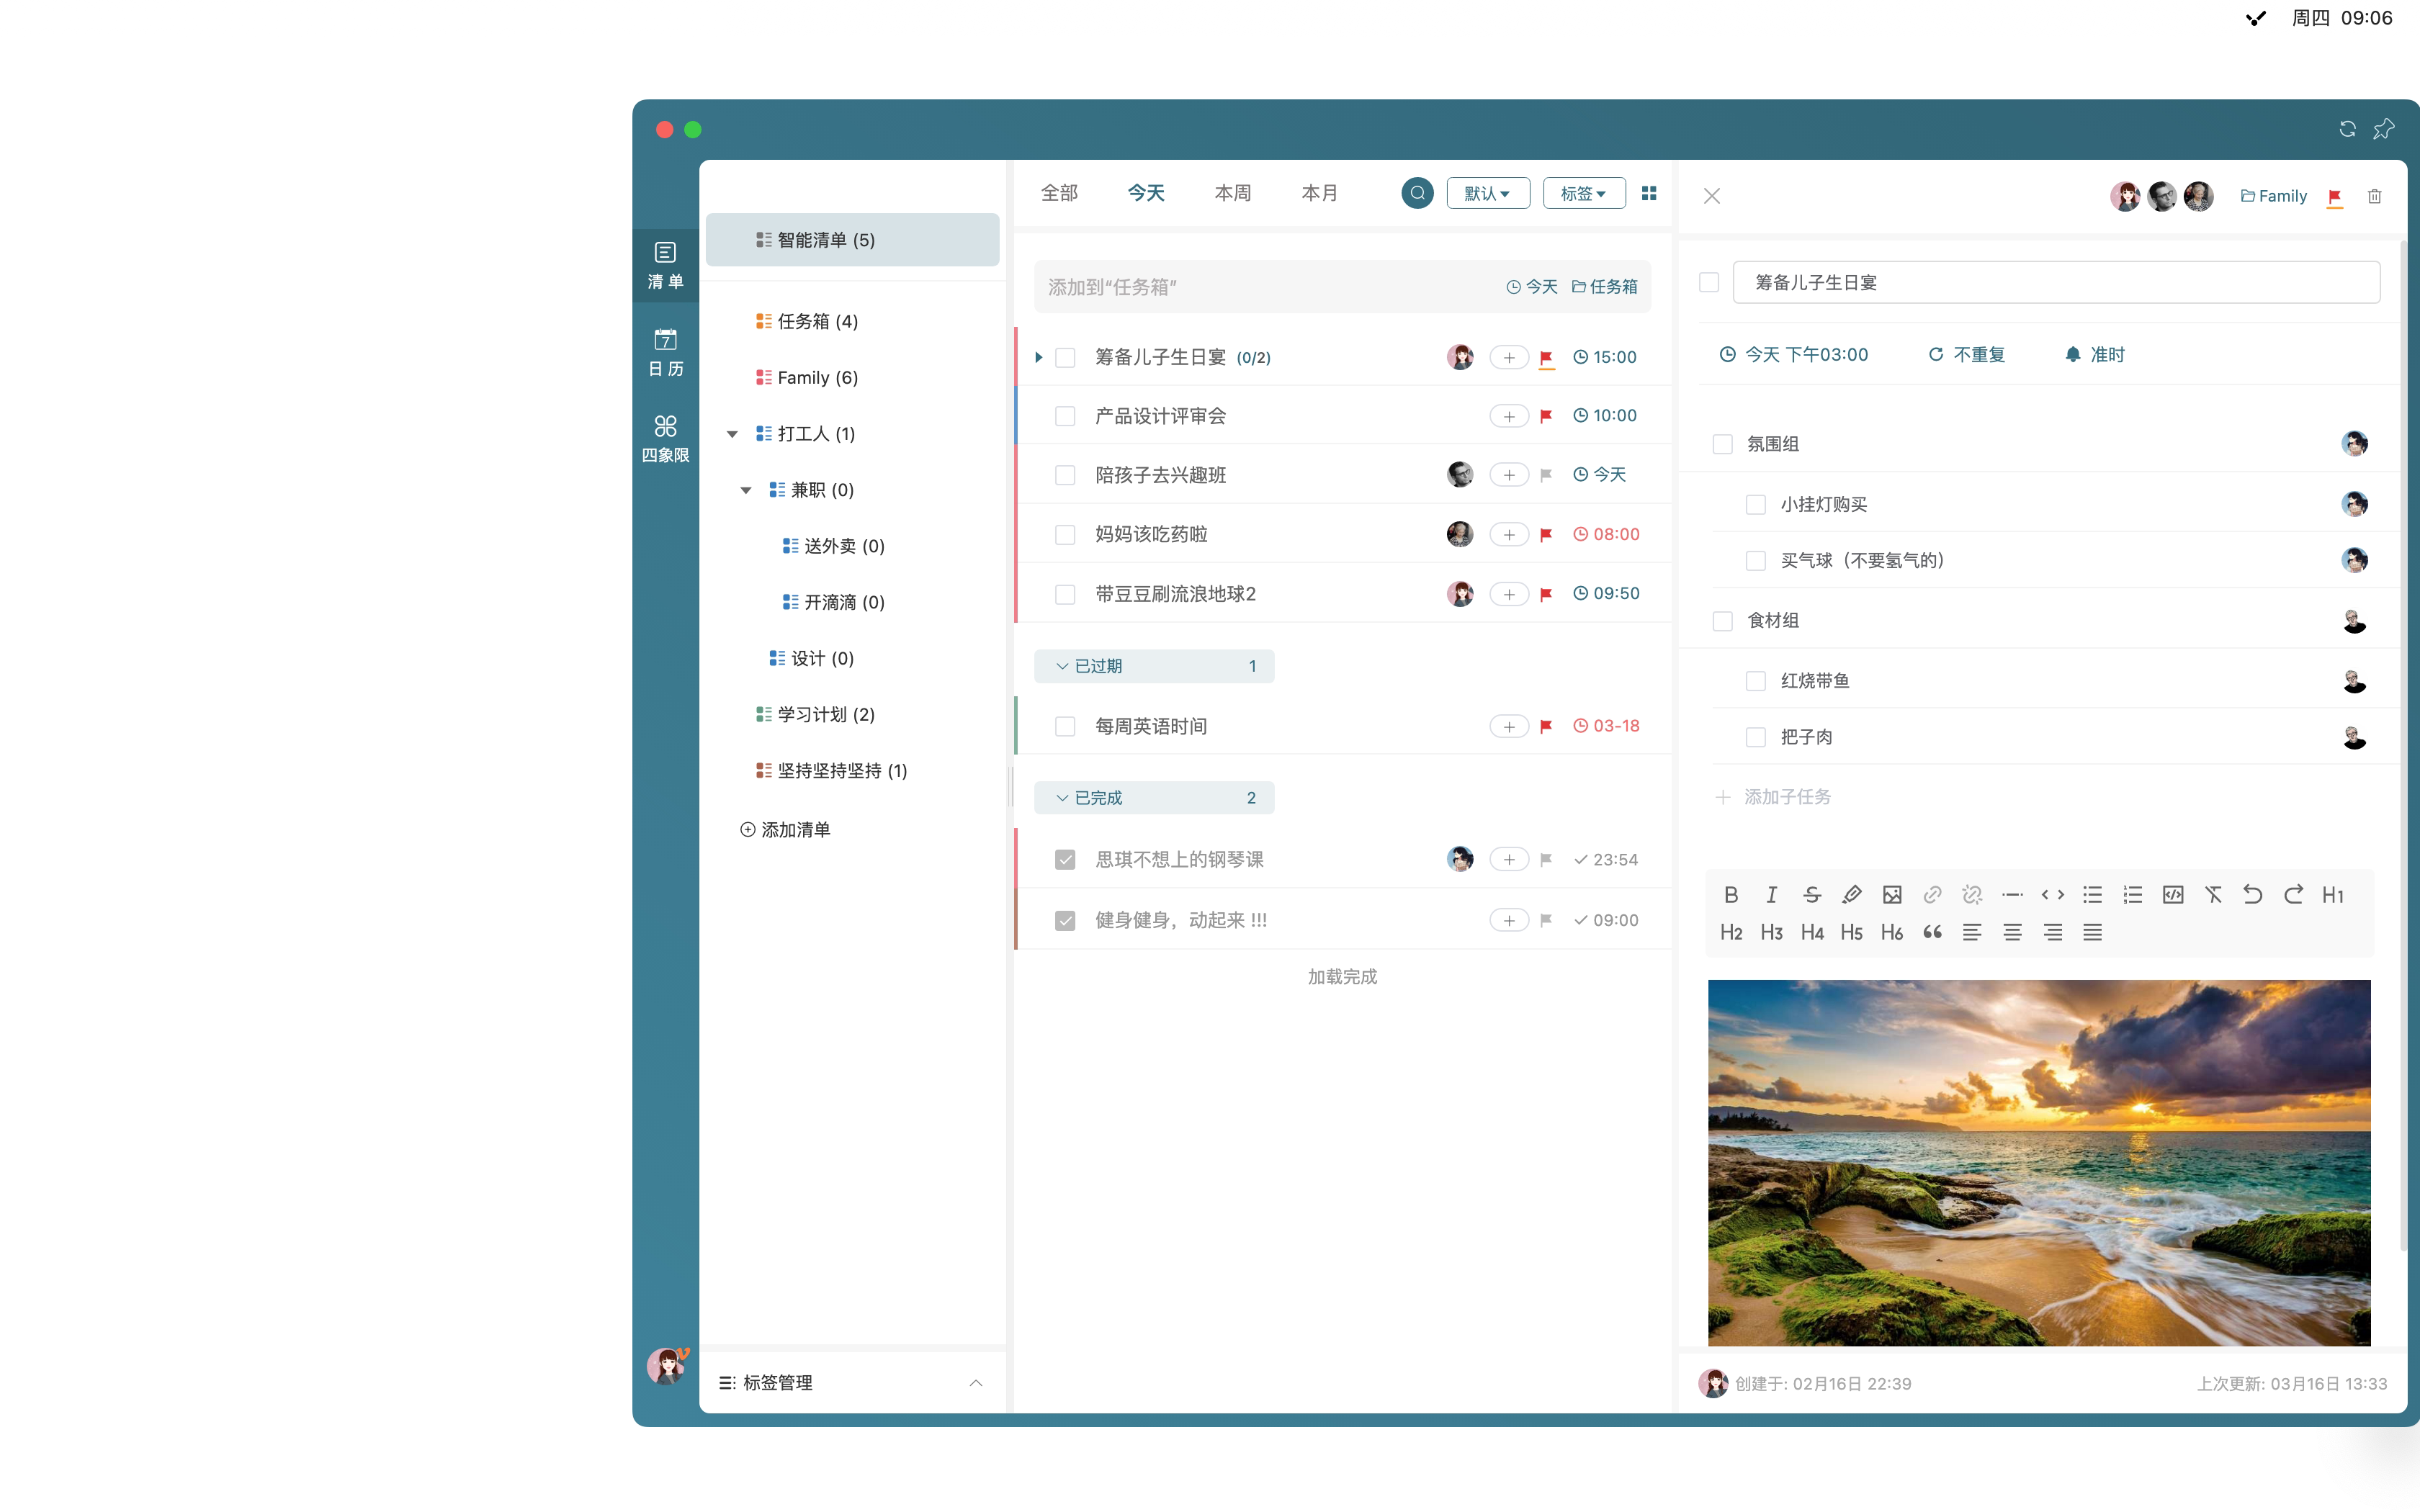Image resolution: width=2420 pixels, height=1512 pixels.
Task: Switch to the 本月 tab
Action: click(x=1320, y=193)
